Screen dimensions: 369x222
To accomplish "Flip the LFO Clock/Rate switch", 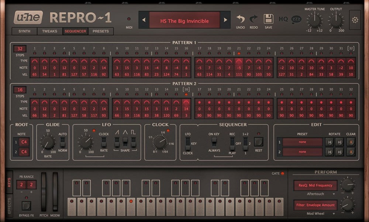I will click(x=104, y=142).
